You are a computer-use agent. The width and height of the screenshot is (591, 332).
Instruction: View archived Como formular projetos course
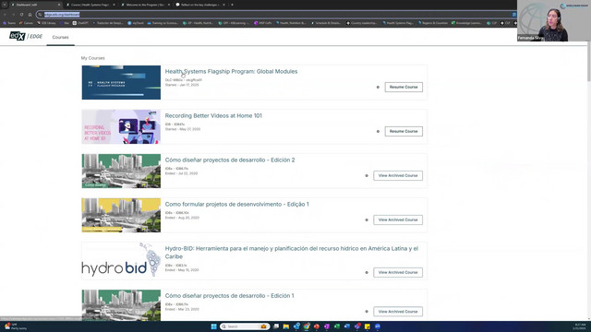(x=398, y=219)
